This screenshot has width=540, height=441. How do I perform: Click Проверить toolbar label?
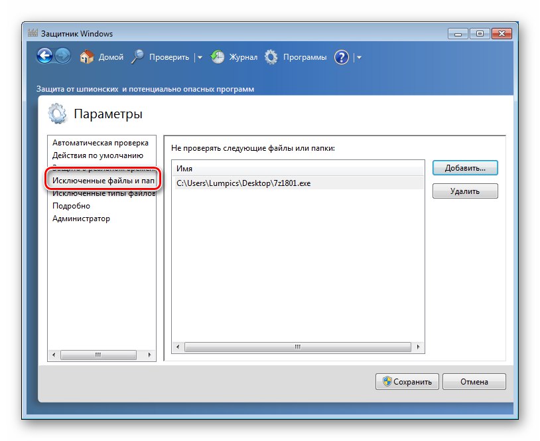[x=169, y=57]
